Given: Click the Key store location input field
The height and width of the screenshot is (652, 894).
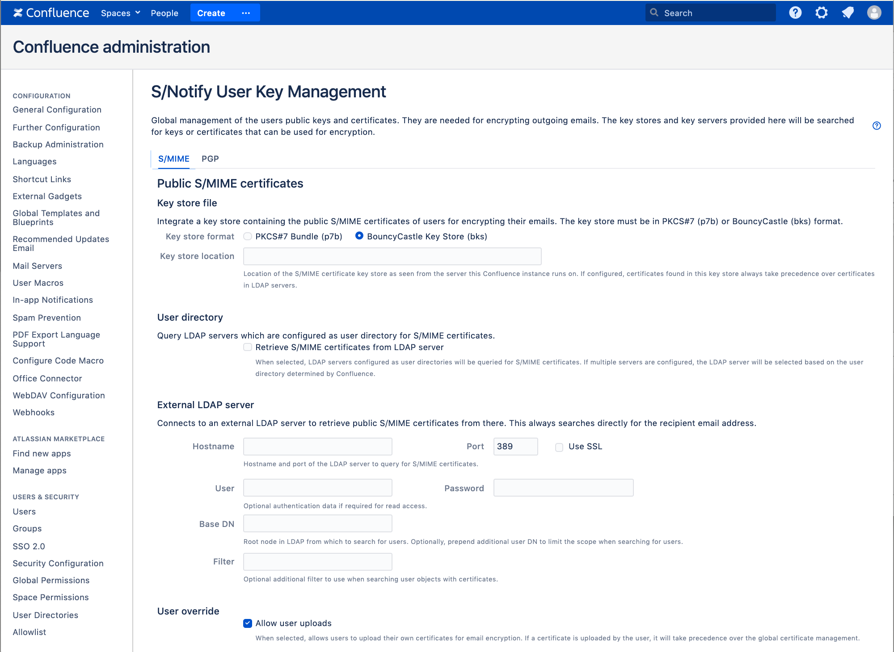Looking at the screenshot, I should pyautogui.click(x=392, y=256).
